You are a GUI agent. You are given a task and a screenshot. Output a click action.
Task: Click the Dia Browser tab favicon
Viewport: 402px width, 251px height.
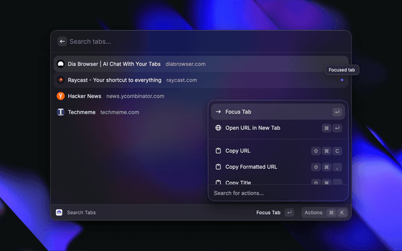coord(60,64)
